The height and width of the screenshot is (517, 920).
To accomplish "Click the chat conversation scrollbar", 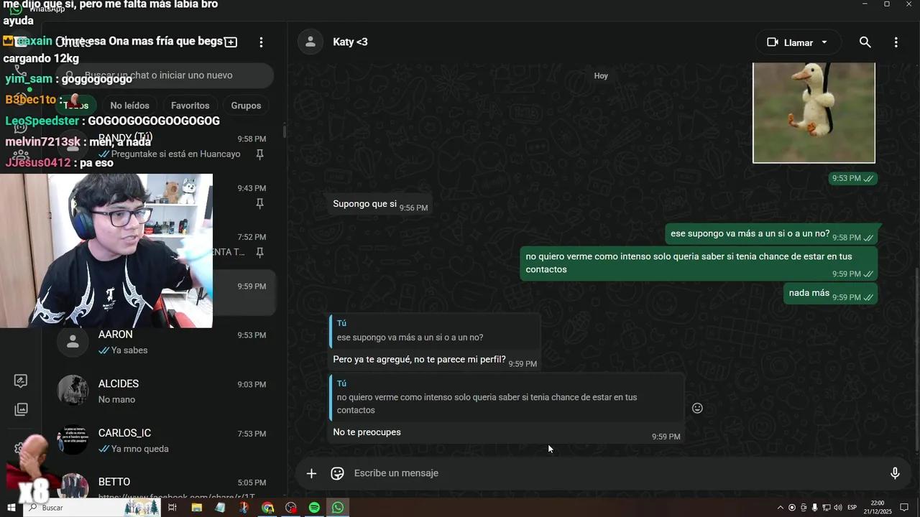I will [916, 359].
